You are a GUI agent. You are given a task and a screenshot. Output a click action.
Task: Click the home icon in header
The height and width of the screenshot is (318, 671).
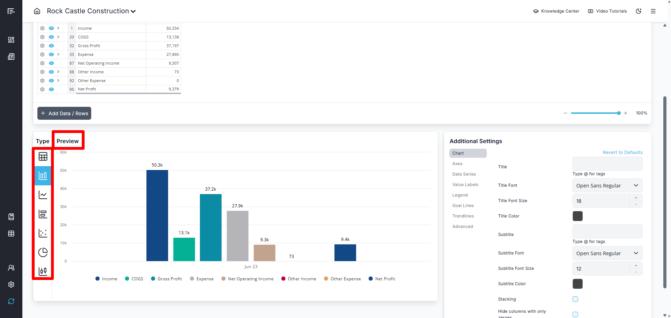click(37, 11)
